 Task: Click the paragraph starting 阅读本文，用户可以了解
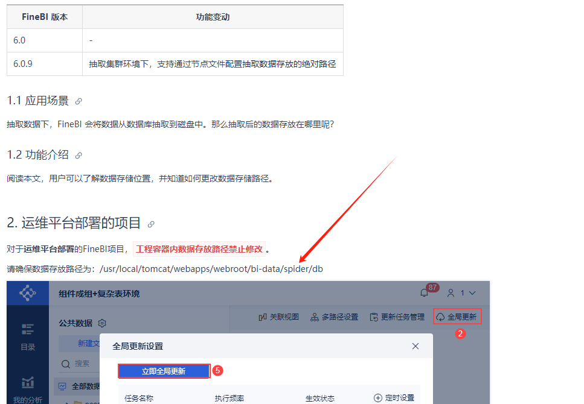click(141, 178)
